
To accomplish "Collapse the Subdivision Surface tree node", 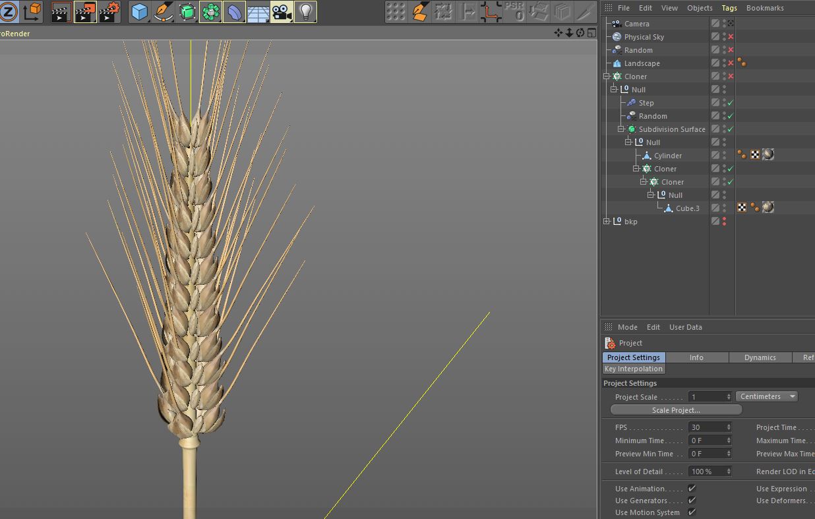I will [621, 129].
